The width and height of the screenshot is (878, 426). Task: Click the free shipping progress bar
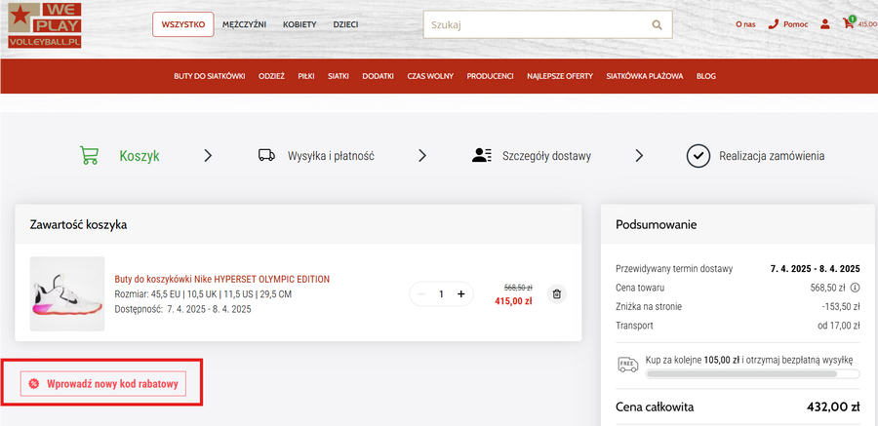(x=753, y=373)
